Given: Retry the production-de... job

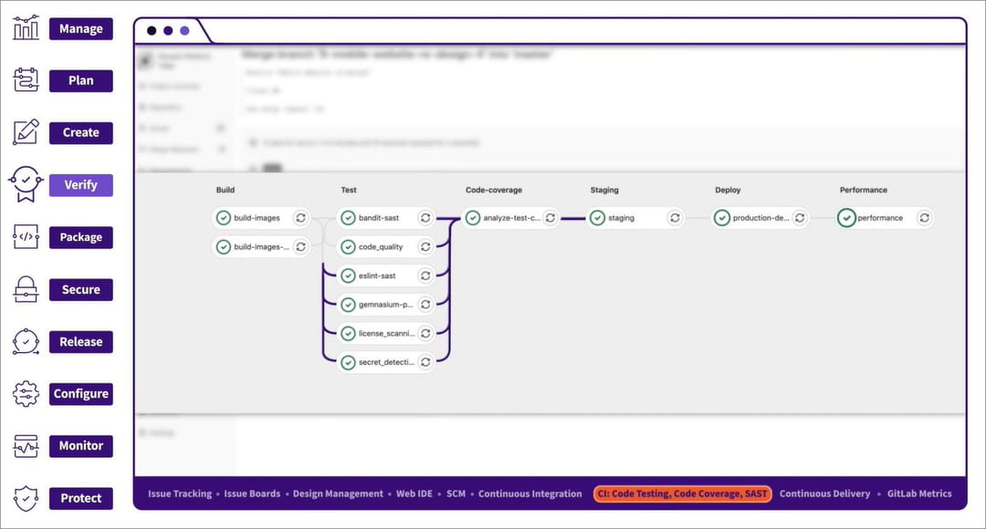Looking at the screenshot, I should [799, 218].
